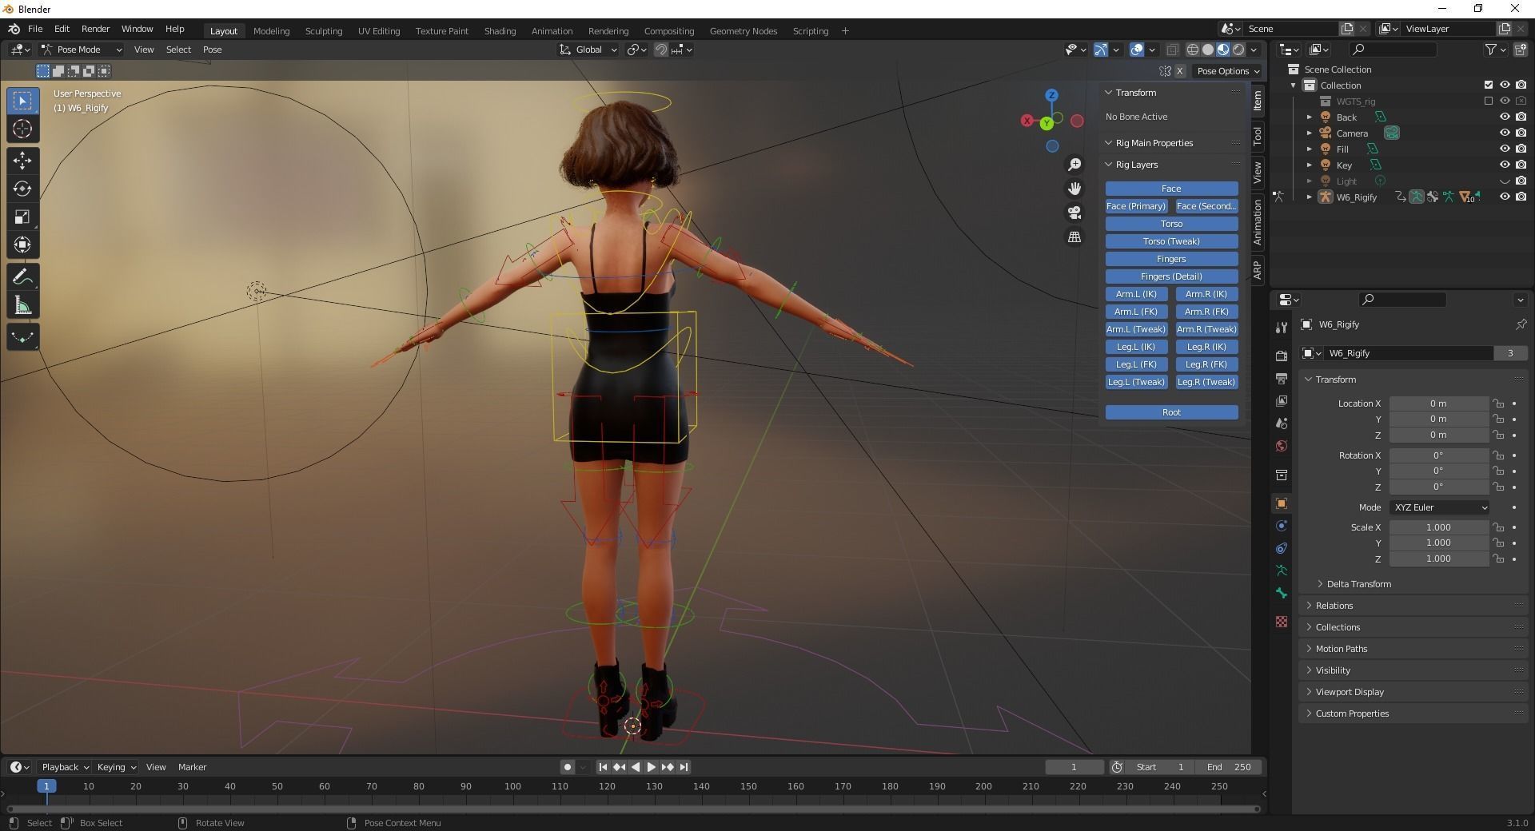The width and height of the screenshot is (1535, 831).
Task: Toggle auto keying record button
Action: 567,767
